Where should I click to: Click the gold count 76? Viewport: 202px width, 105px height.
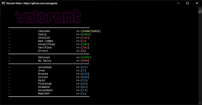pos(84,80)
